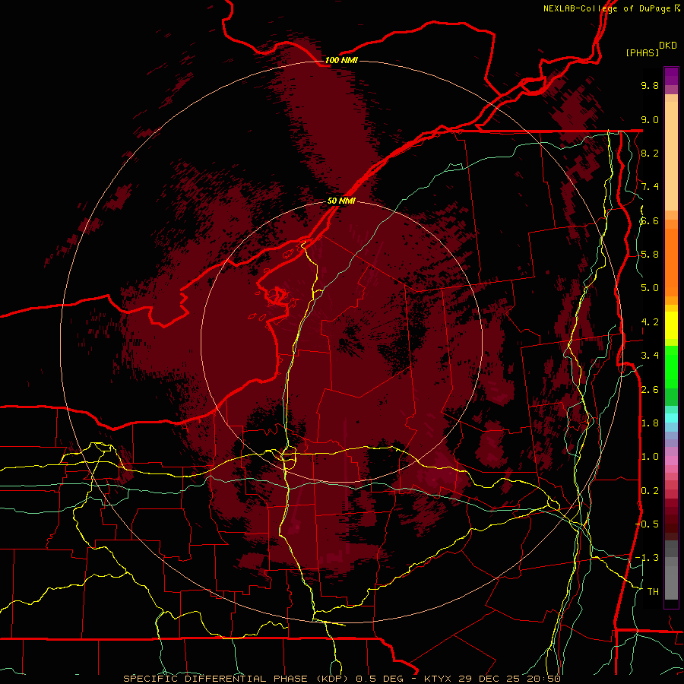The width and height of the screenshot is (684, 684).
Task: Pick the light peach band of color bar
Action: (671, 156)
